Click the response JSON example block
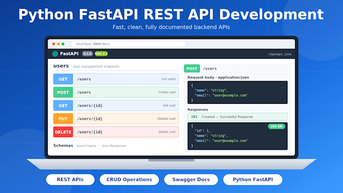The height and width of the screenshot is (193, 343). point(238,136)
